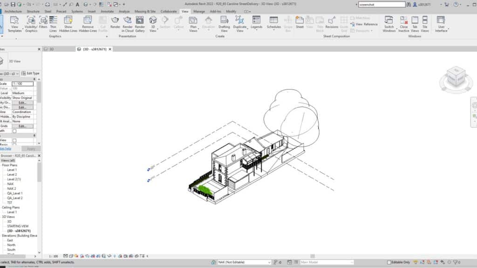Click View Reference in Sheet Composition
This screenshot has height=268, width=477.
click(x=364, y=24)
